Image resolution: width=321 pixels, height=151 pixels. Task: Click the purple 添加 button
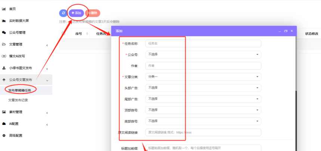tap(76, 13)
